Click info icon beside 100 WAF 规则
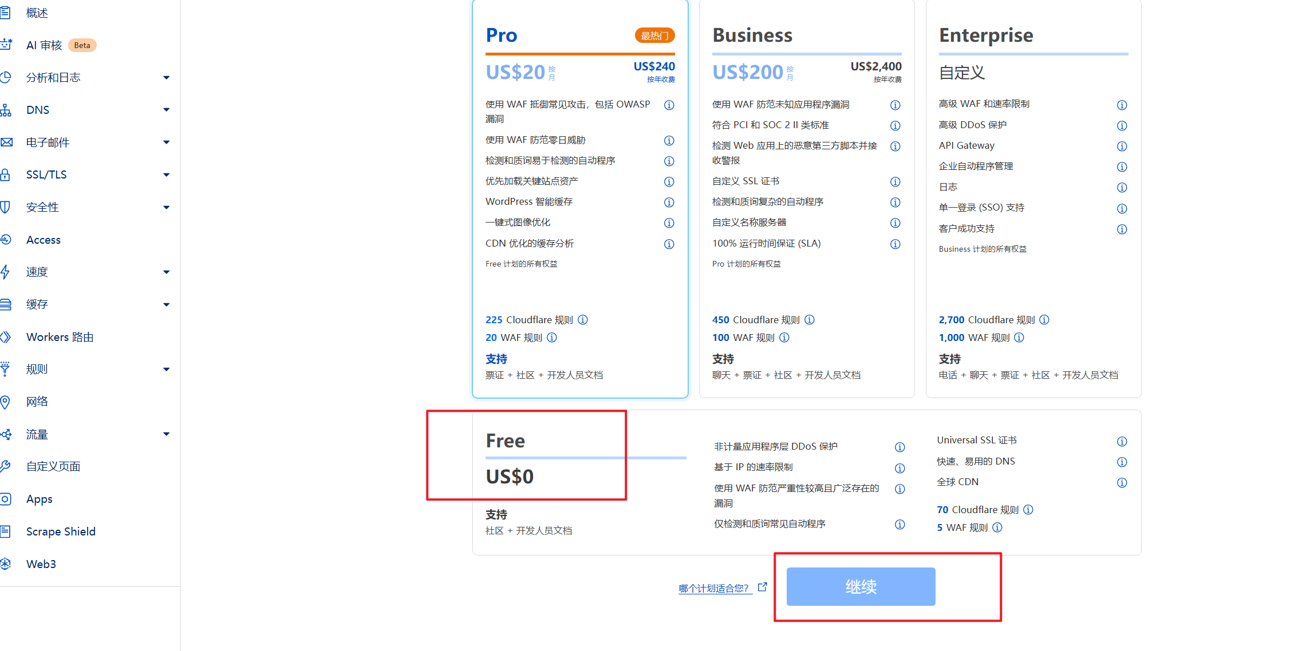This screenshot has width=1294, height=651. coord(784,338)
